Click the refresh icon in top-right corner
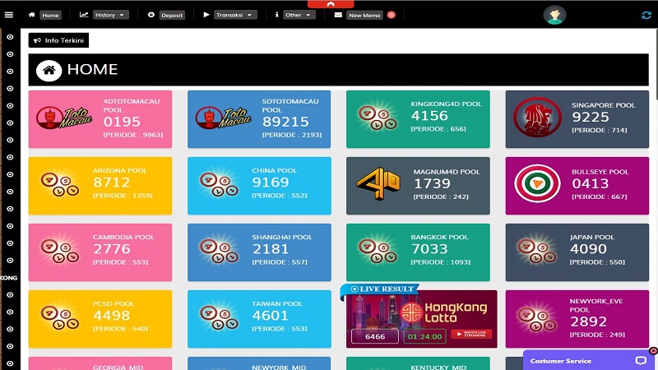This screenshot has width=658, height=370. point(646,15)
